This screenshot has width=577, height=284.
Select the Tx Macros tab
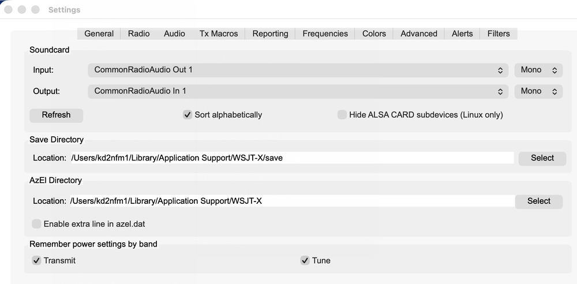point(219,33)
